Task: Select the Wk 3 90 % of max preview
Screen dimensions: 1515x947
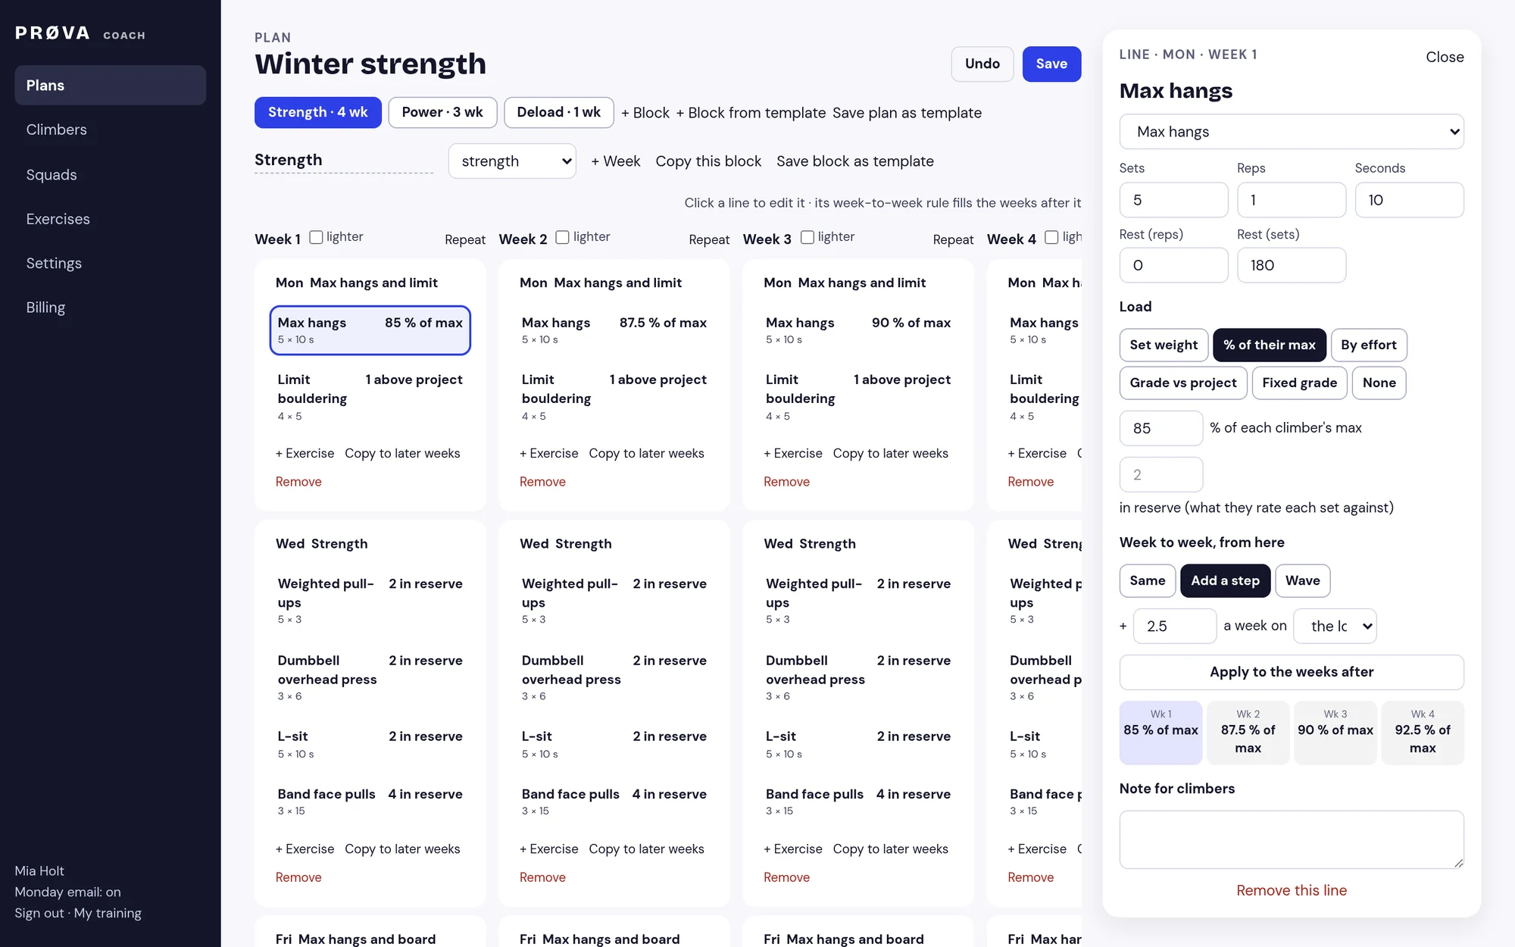Action: [x=1335, y=732]
